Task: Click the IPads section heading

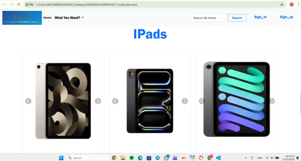Action: (x=150, y=34)
